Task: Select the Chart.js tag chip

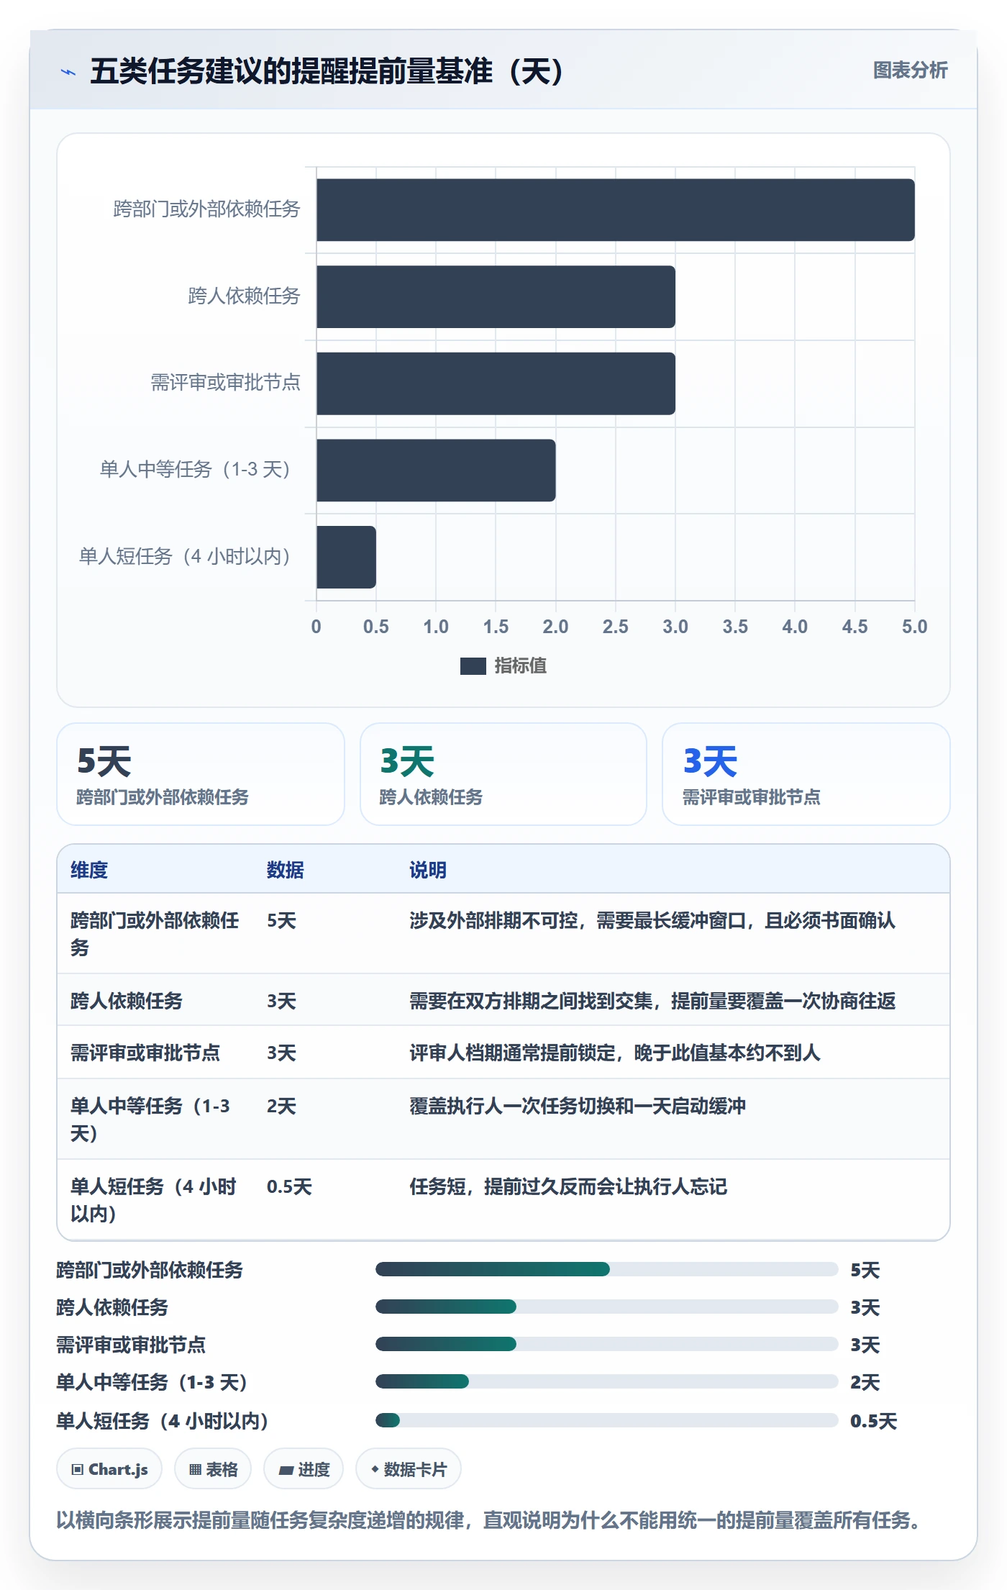Action: pyautogui.click(x=109, y=1469)
